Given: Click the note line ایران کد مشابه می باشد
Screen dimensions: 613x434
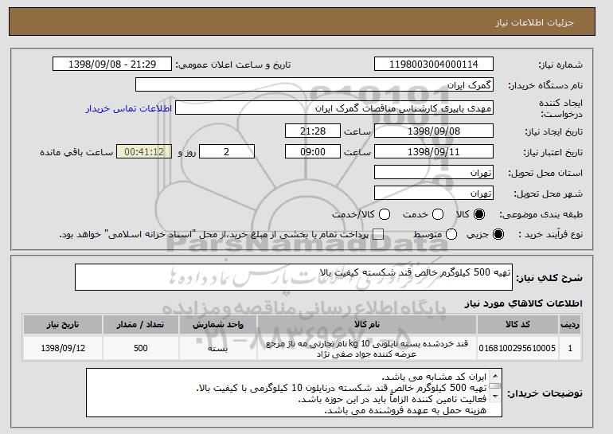Looking at the screenshot, I should pyautogui.click(x=434, y=377).
